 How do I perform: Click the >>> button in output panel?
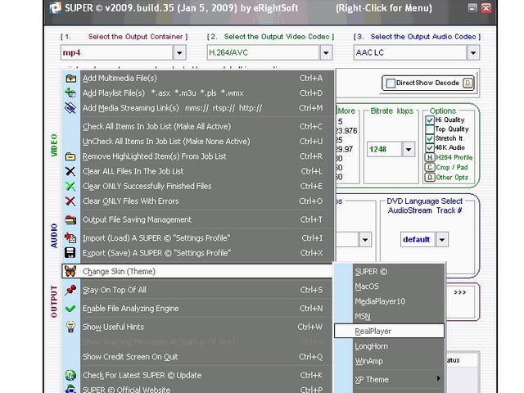pyautogui.click(x=460, y=293)
